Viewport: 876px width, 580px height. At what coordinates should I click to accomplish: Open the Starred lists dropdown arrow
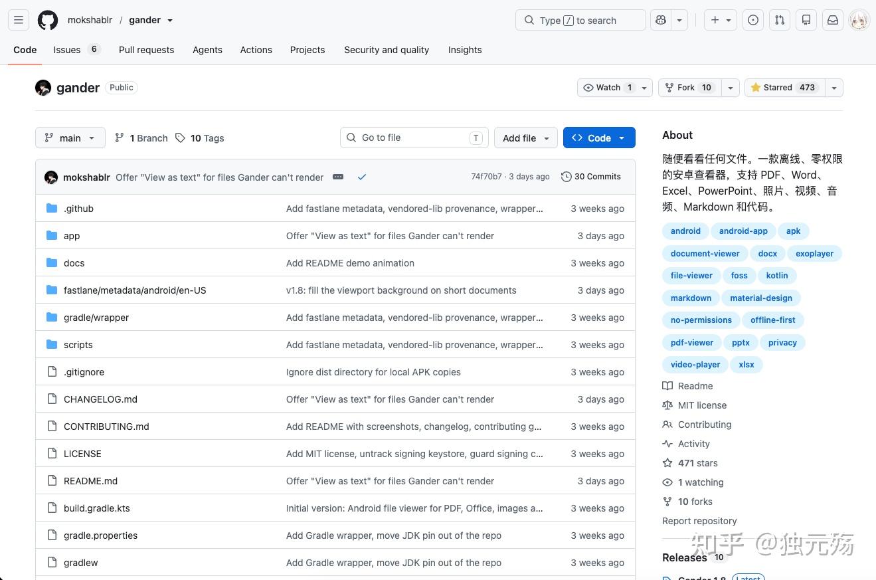[x=834, y=88]
